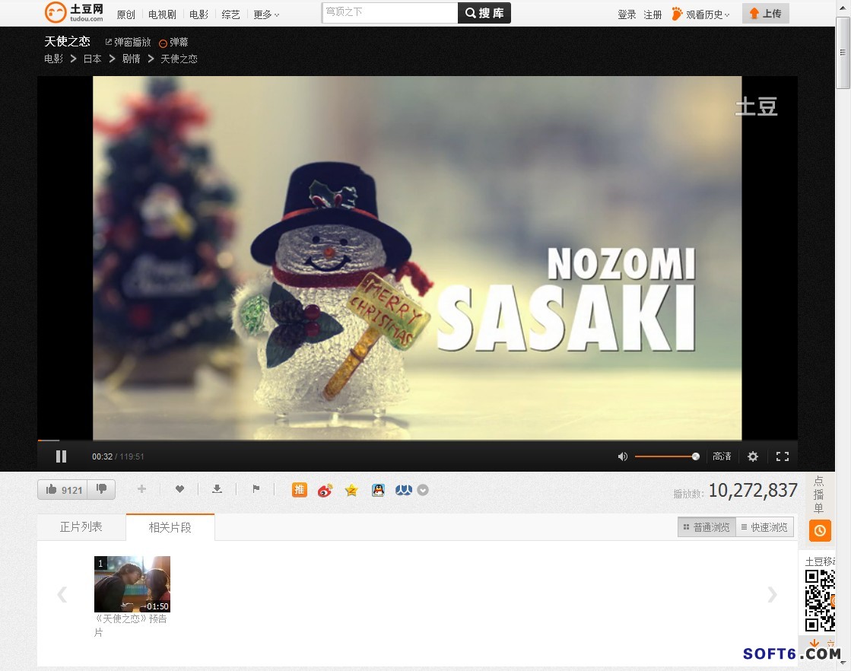Enter fullscreen mode in the player
Viewport: 851px width, 671px height.
(x=782, y=456)
